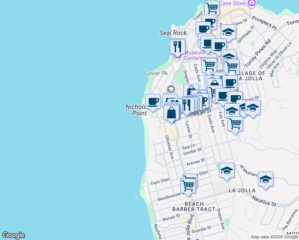The width and height of the screenshot is (299, 240).
Task: Click the gray school pin near Cuvier Pk
Action: pyautogui.click(x=171, y=89)
